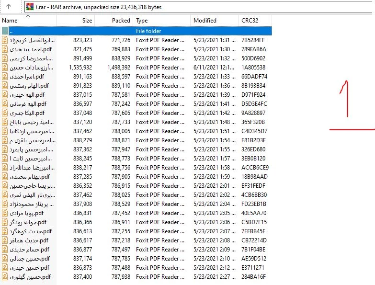Click PDF icon of احمد بیدهندی.pdf

5,49
